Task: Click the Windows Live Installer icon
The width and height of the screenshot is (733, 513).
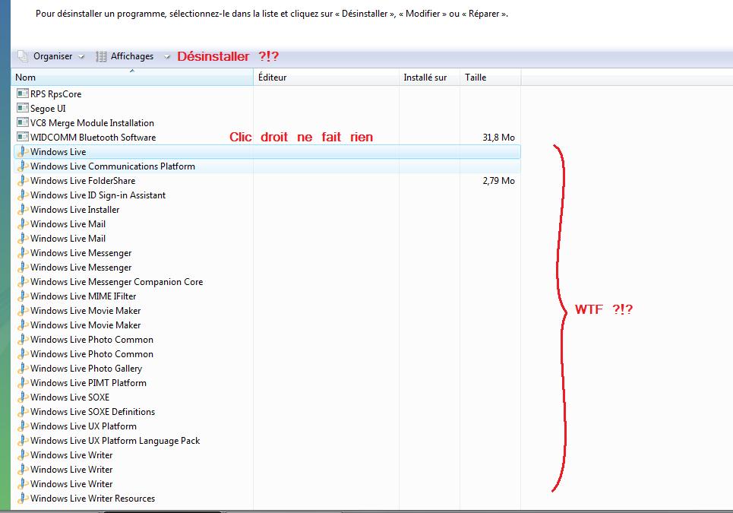Action: pos(23,210)
